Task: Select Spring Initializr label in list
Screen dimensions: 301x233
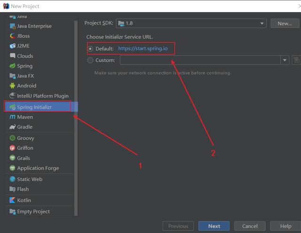Action: click(34, 107)
